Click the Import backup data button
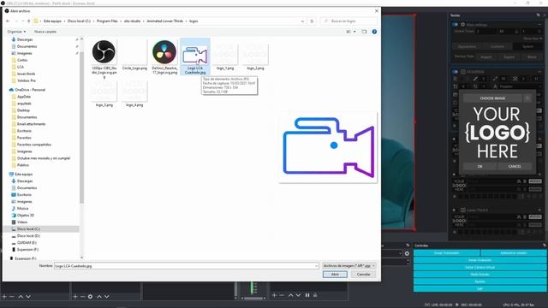This screenshot has width=548, height=308. click(486, 57)
